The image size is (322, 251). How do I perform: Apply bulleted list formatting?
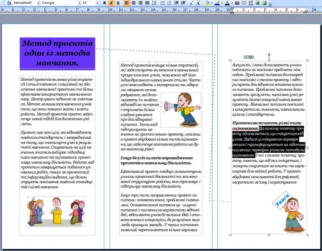click(x=170, y=3)
